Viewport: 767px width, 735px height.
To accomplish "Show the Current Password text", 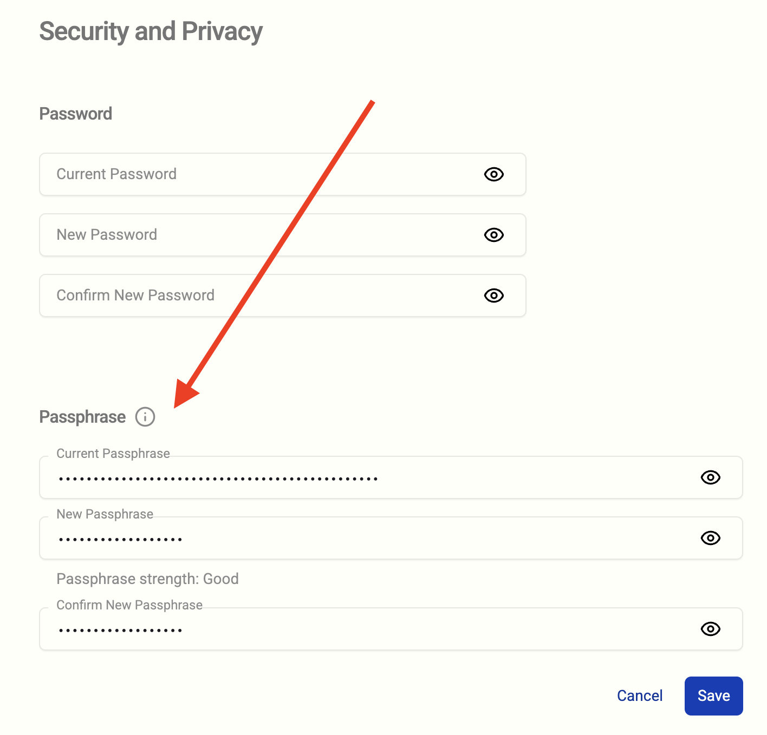I will click(493, 174).
